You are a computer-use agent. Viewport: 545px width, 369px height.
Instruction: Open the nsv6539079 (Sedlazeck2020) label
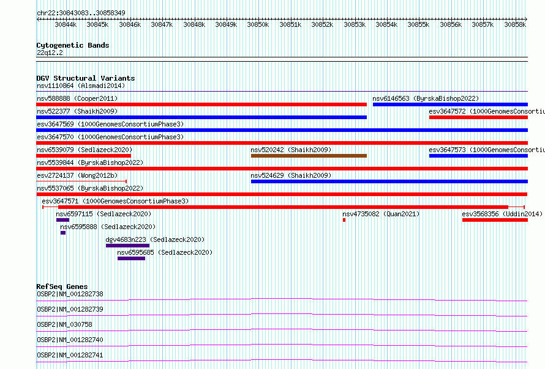pyautogui.click(x=85, y=150)
